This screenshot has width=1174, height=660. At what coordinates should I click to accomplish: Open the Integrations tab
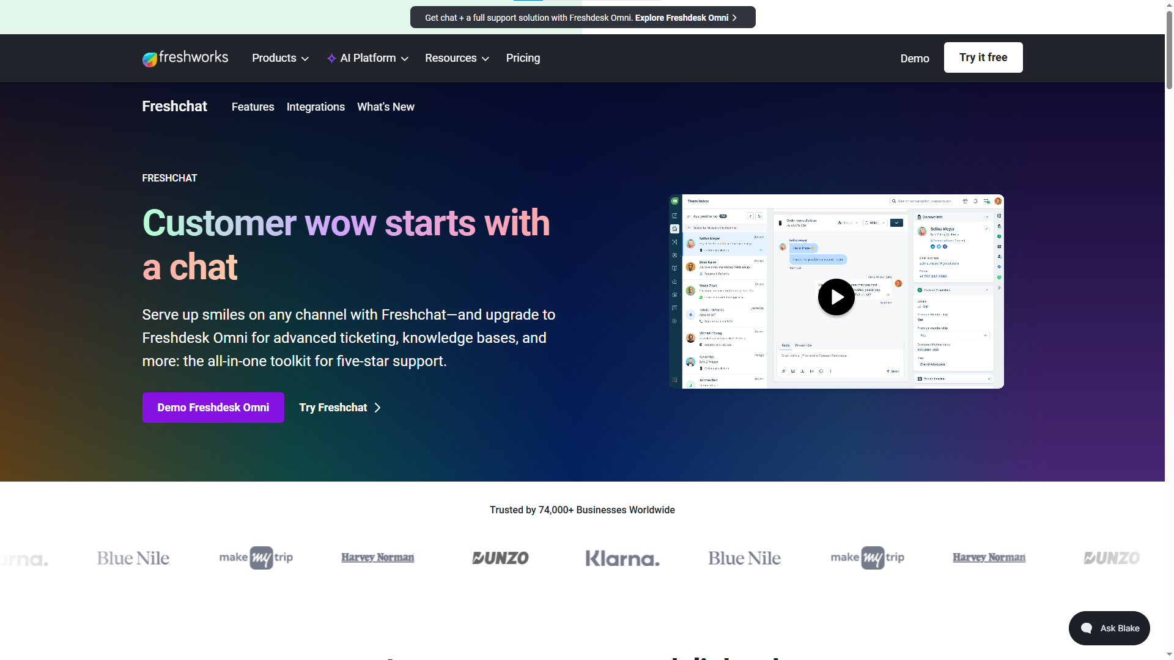(x=316, y=107)
